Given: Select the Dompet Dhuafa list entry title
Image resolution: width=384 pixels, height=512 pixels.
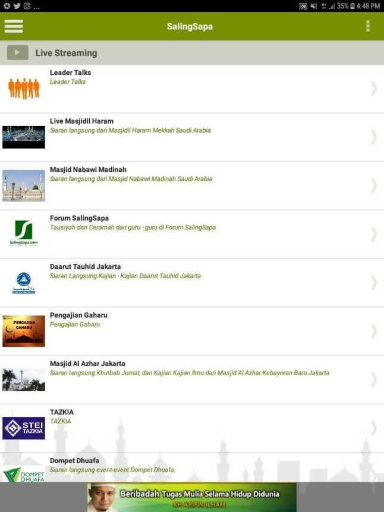Looking at the screenshot, I should (x=74, y=460).
